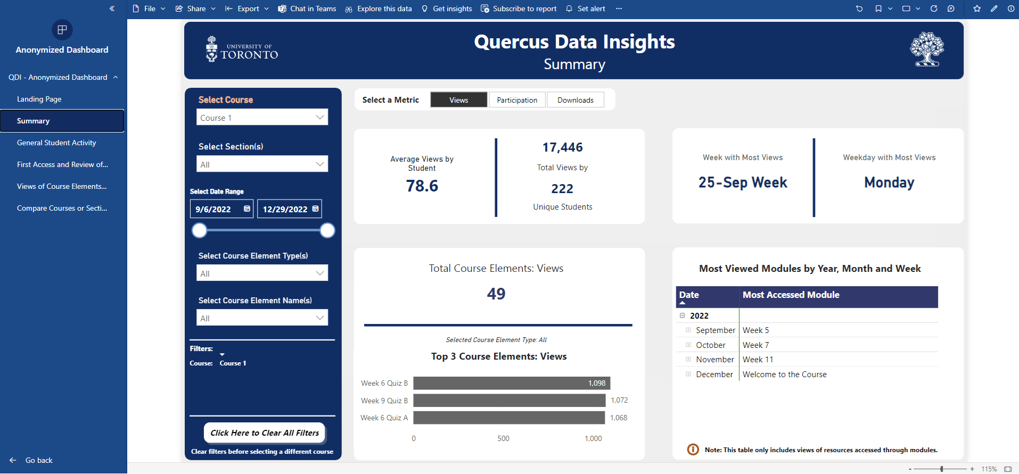Click the note warning icon below table
Screen dimensions: 1019x474
pyautogui.click(x=693, y=450)
